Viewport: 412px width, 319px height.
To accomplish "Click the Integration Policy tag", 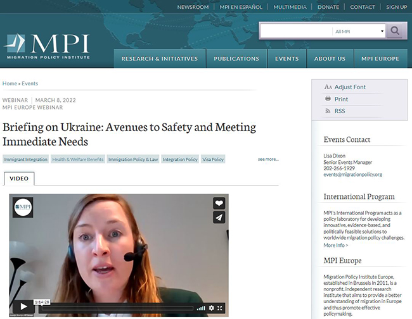I will 180,159.
